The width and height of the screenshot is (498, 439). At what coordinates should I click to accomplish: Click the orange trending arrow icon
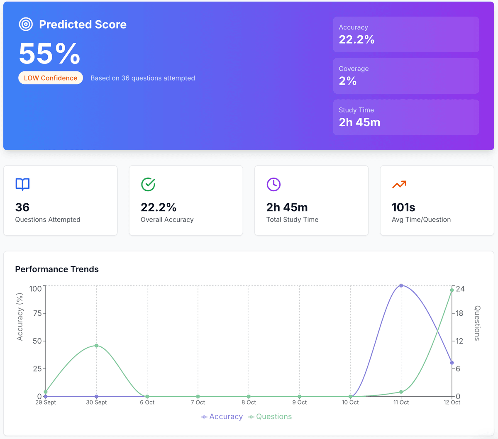point(399,184)
